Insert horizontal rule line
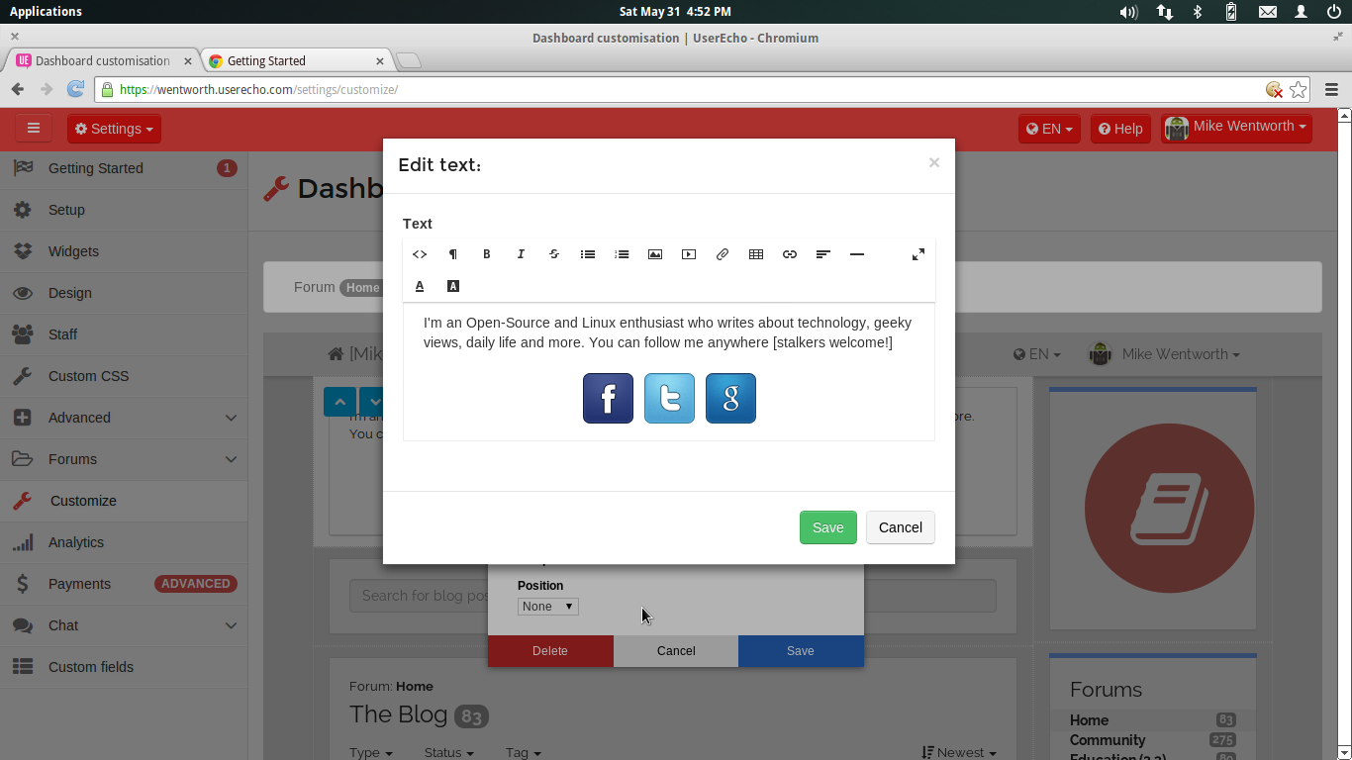The width and height of the screenshot is (1352, 760). [x=857, y=254]
